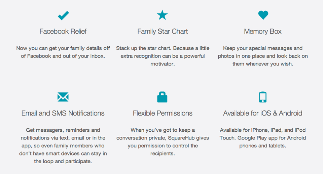Screen dimensions: 323x174
Task: Select the Family Star Chart heading
Action: pos(163,32)
